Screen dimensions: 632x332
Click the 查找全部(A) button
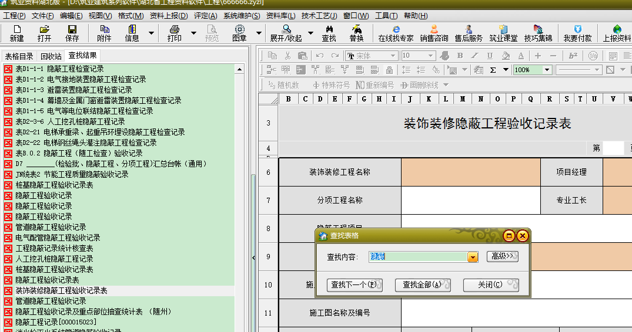point(422,285)
